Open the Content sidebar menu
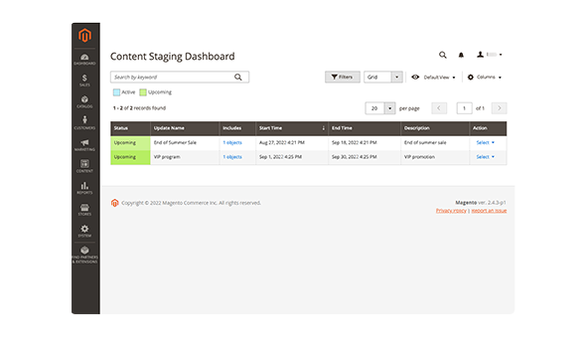 84,166
